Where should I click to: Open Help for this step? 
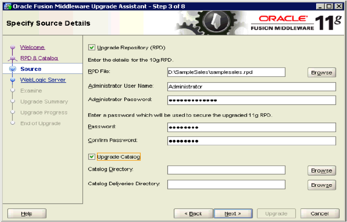coord(27,214)
